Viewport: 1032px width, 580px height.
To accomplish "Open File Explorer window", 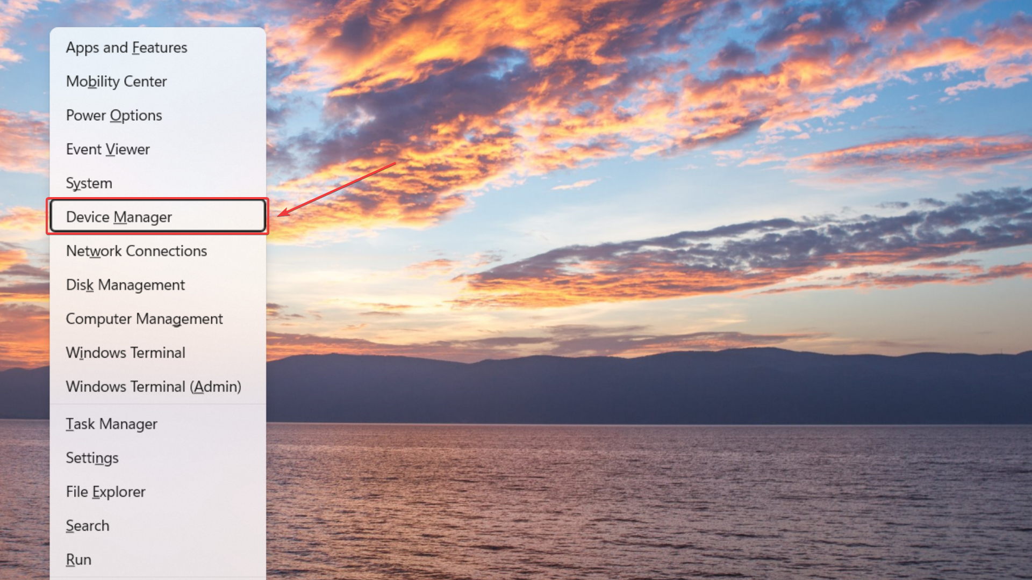I will (x=106, y=491).
